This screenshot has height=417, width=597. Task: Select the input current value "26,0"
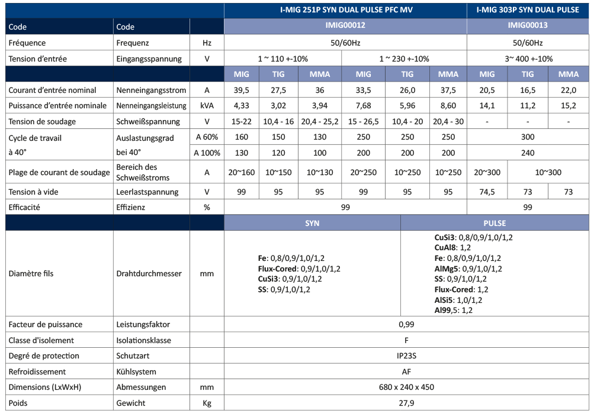(x=407, y=90)
